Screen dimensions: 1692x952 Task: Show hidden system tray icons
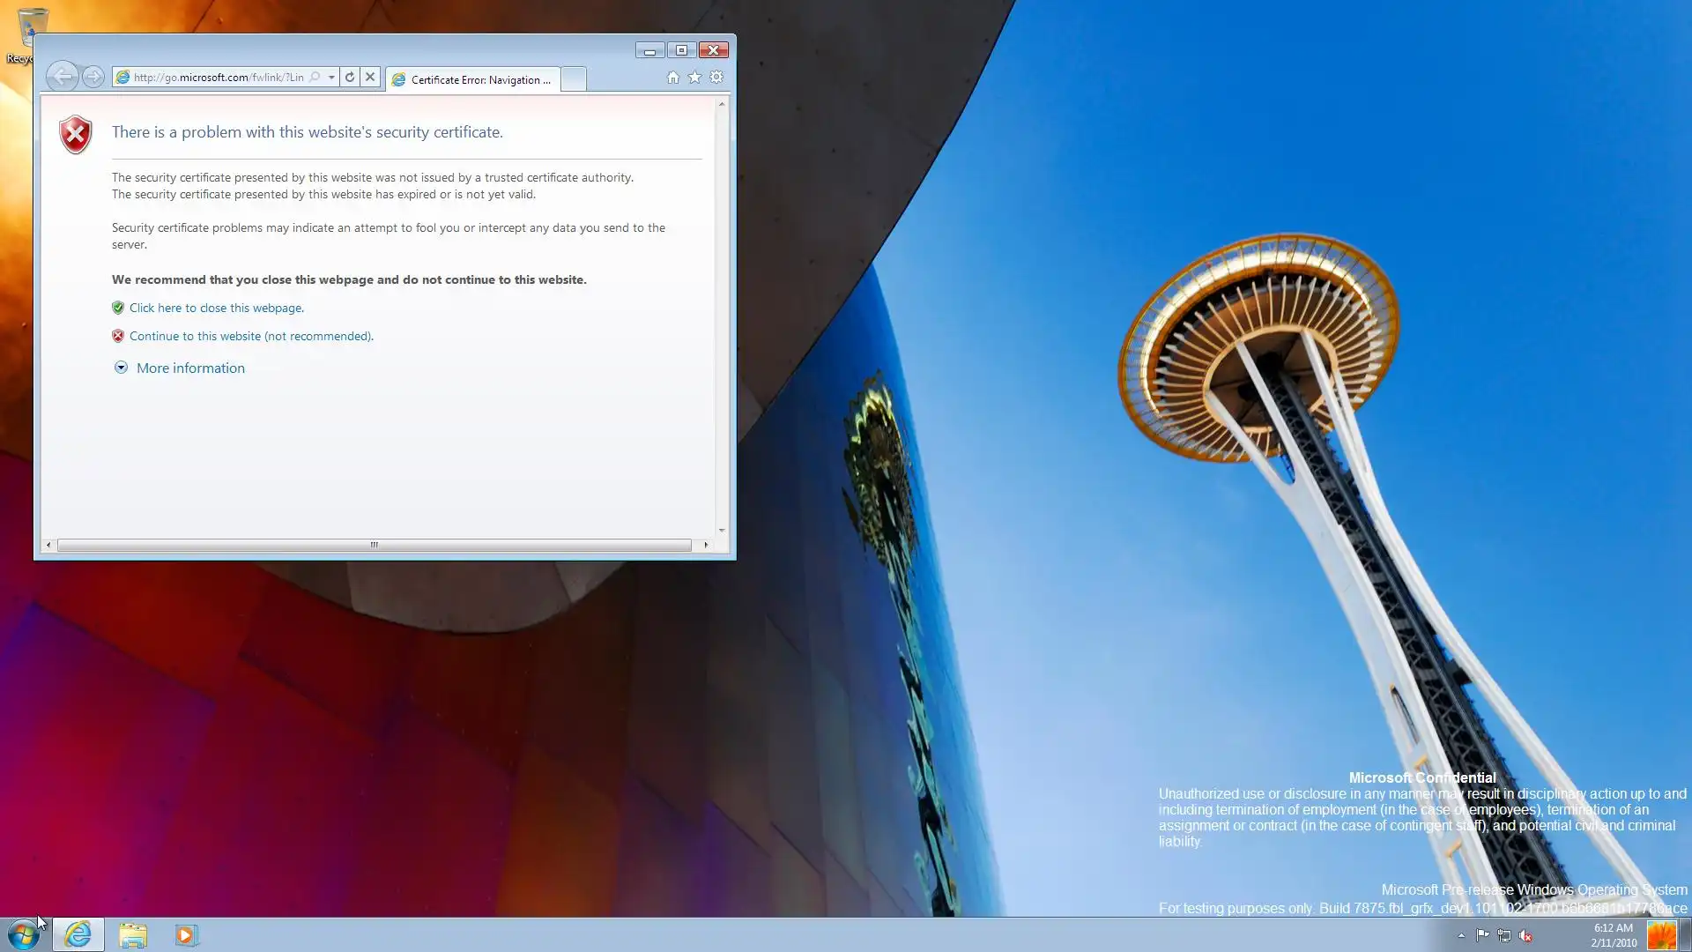(1461, 935)
